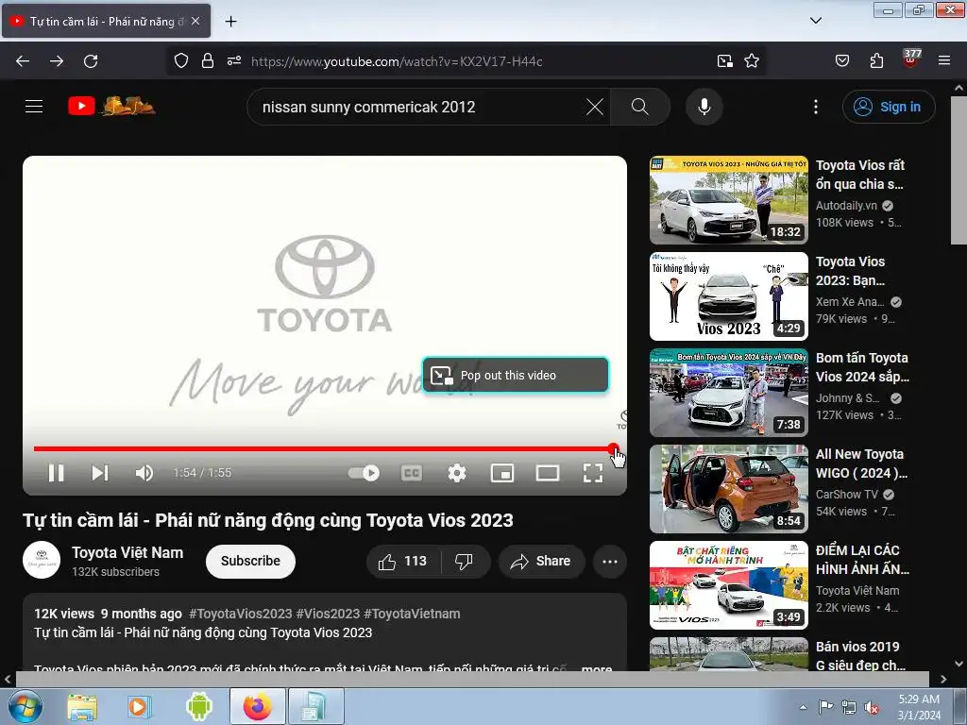Viewport: 967px width, 725px height.
Task: Open video titled Bán vios 2019
Action: coord(860,655)
